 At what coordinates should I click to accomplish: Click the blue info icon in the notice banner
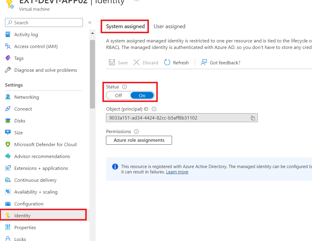115,167
